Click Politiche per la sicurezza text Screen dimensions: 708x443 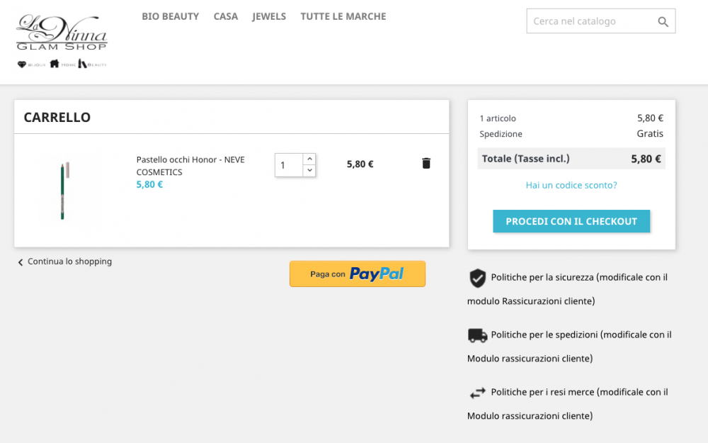568,289
